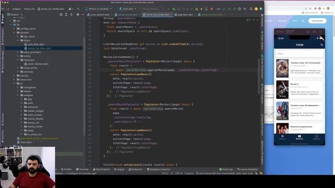Open the Event Log
The width and height of the screenshot is (335, 188).
226,169
